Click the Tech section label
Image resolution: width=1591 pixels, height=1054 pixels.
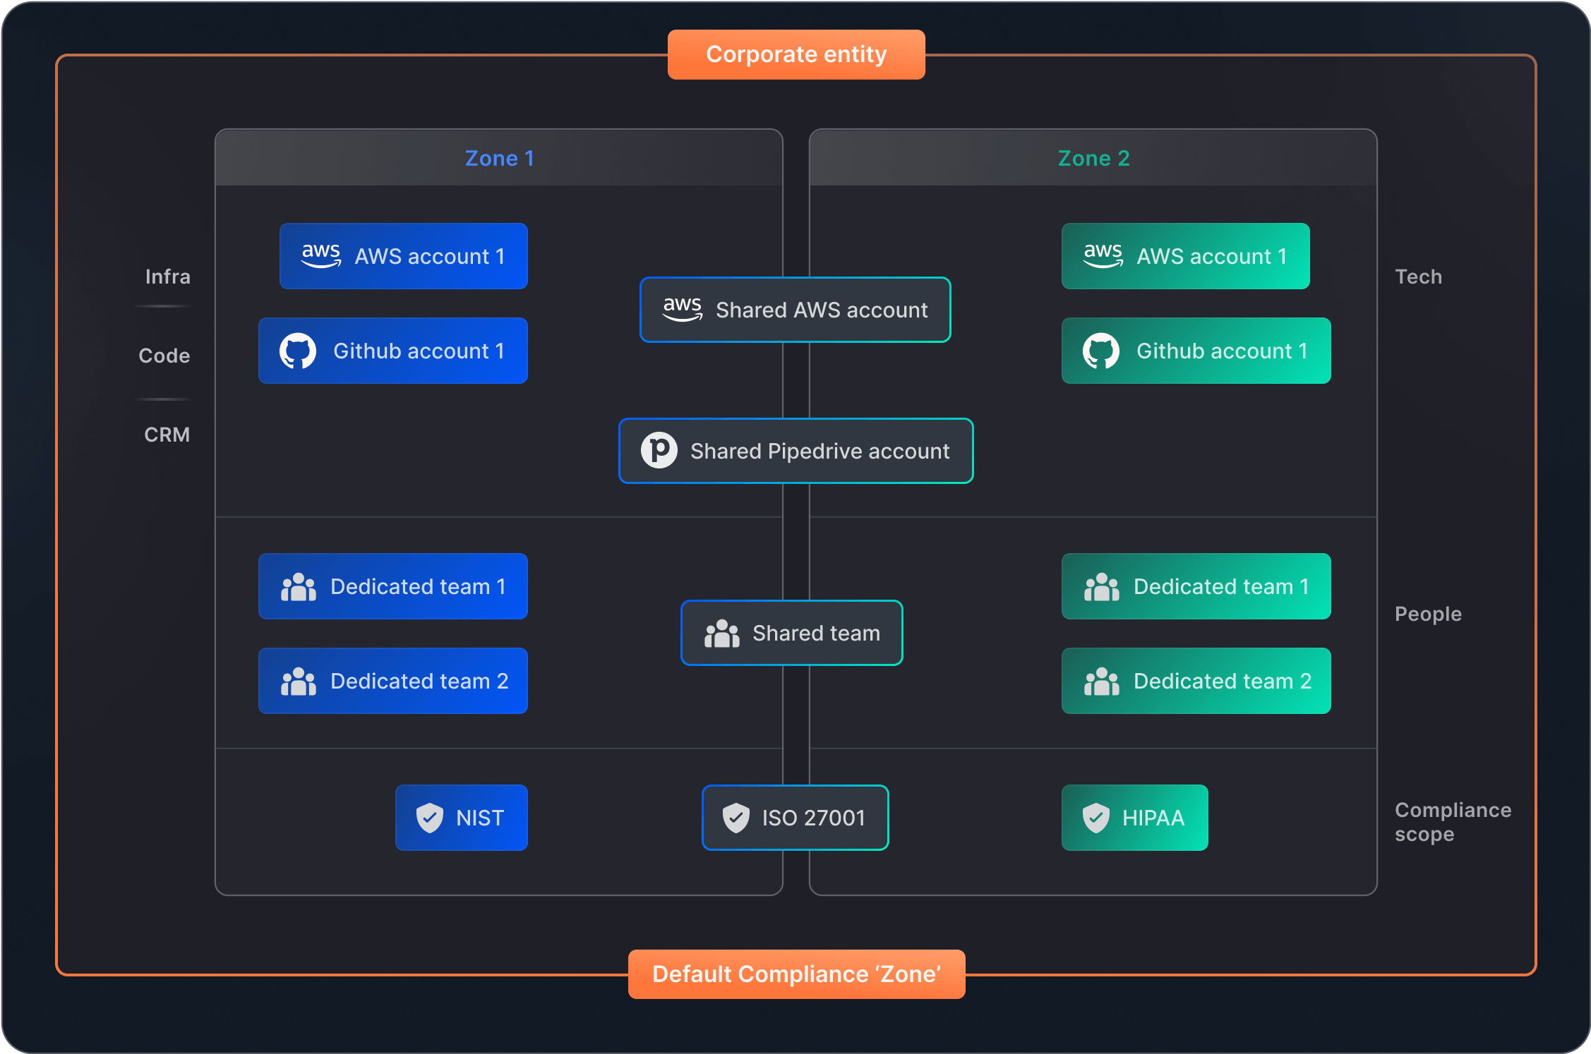coord(1419,277)
